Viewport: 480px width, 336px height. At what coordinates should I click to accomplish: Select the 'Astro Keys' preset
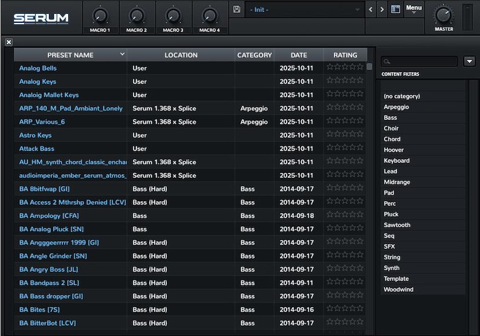35,135
